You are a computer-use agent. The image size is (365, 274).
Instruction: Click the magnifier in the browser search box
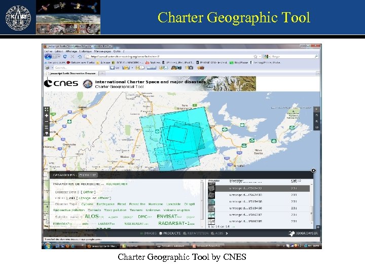pos(316,56)
